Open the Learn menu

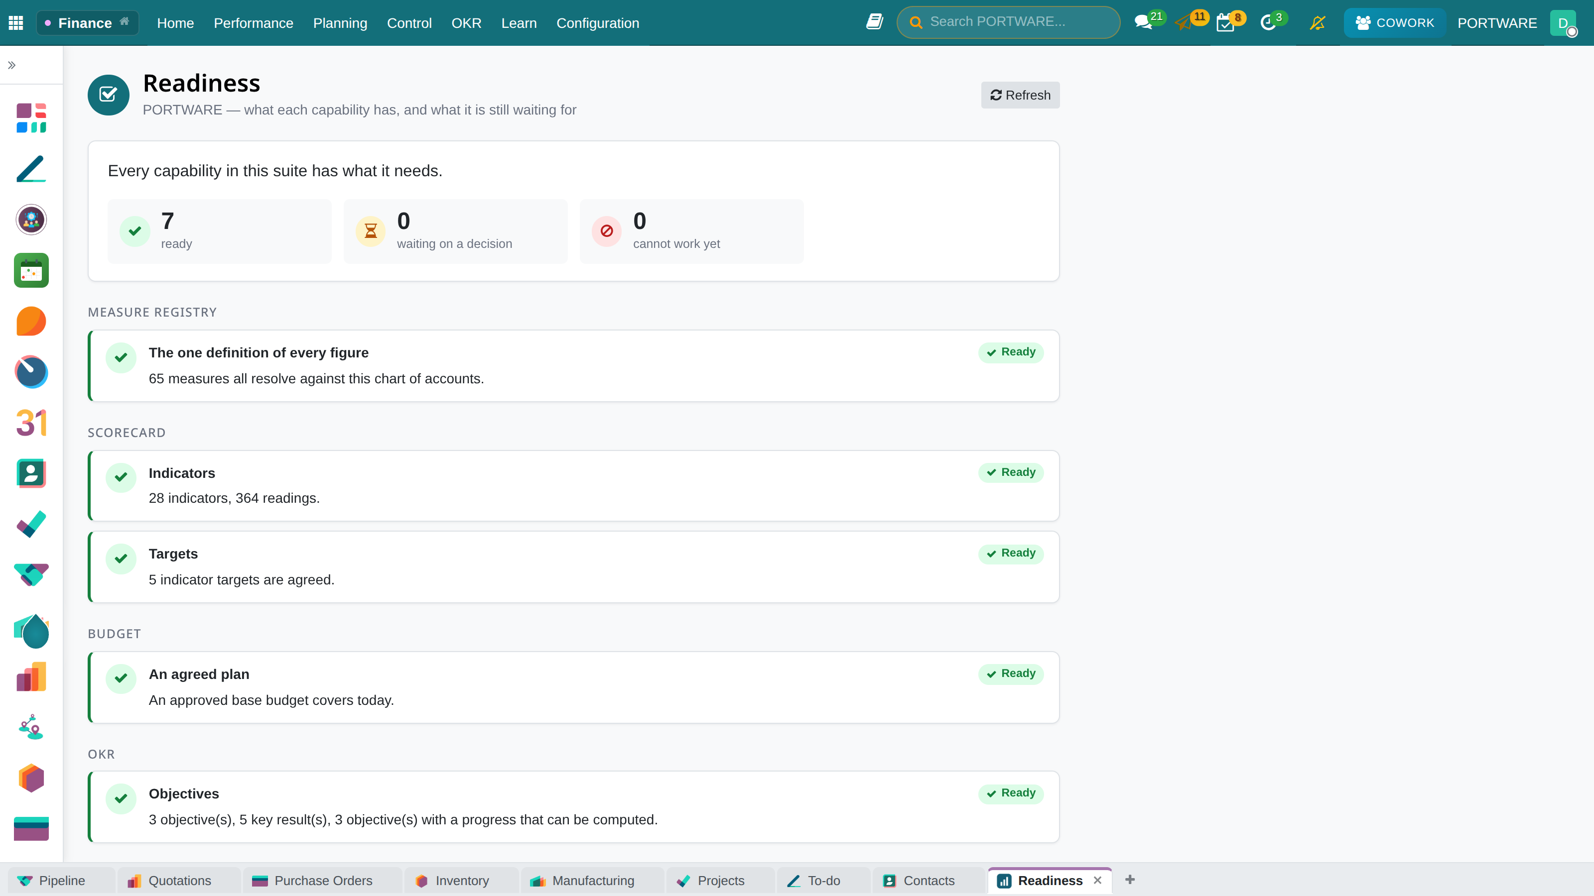(x=519, y=23)
